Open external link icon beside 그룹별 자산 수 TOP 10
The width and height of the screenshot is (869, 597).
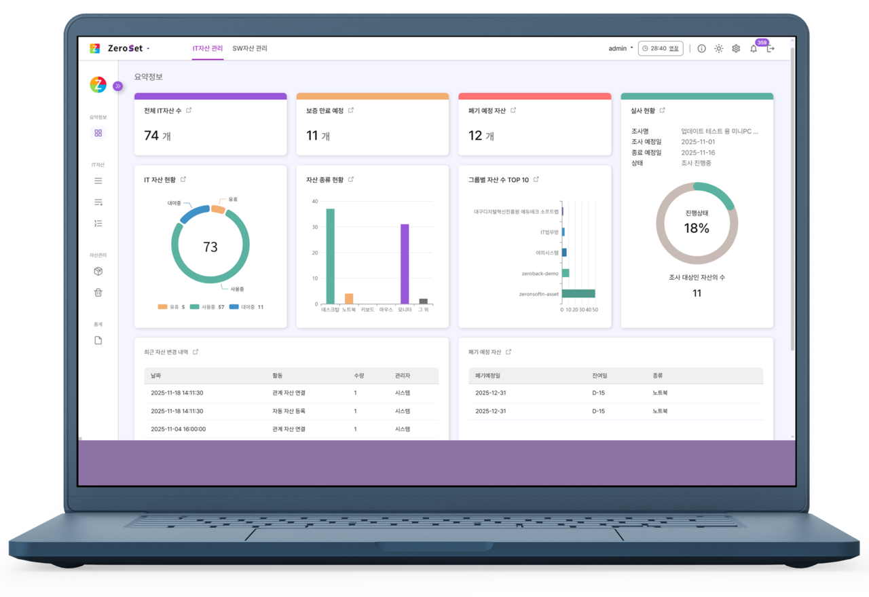click(x=536, y=179)
